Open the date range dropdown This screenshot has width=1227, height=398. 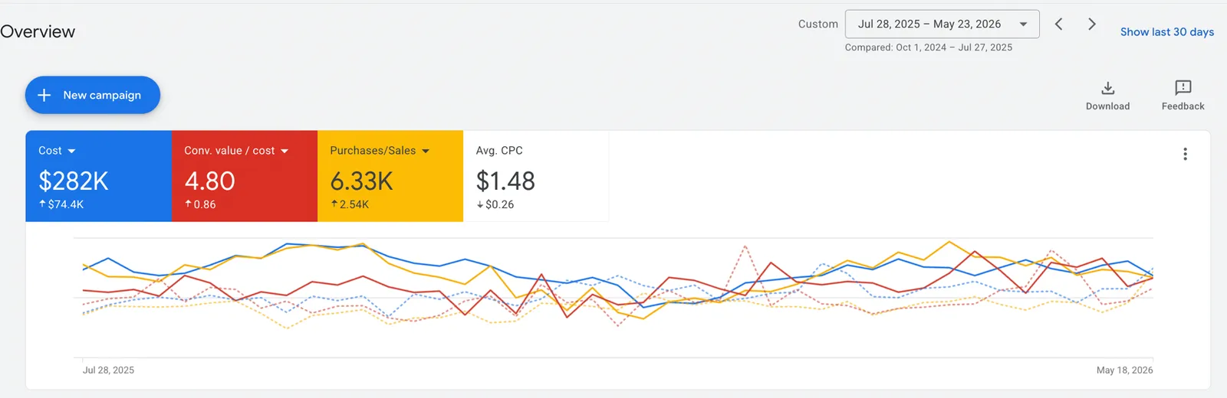(942, 24)
